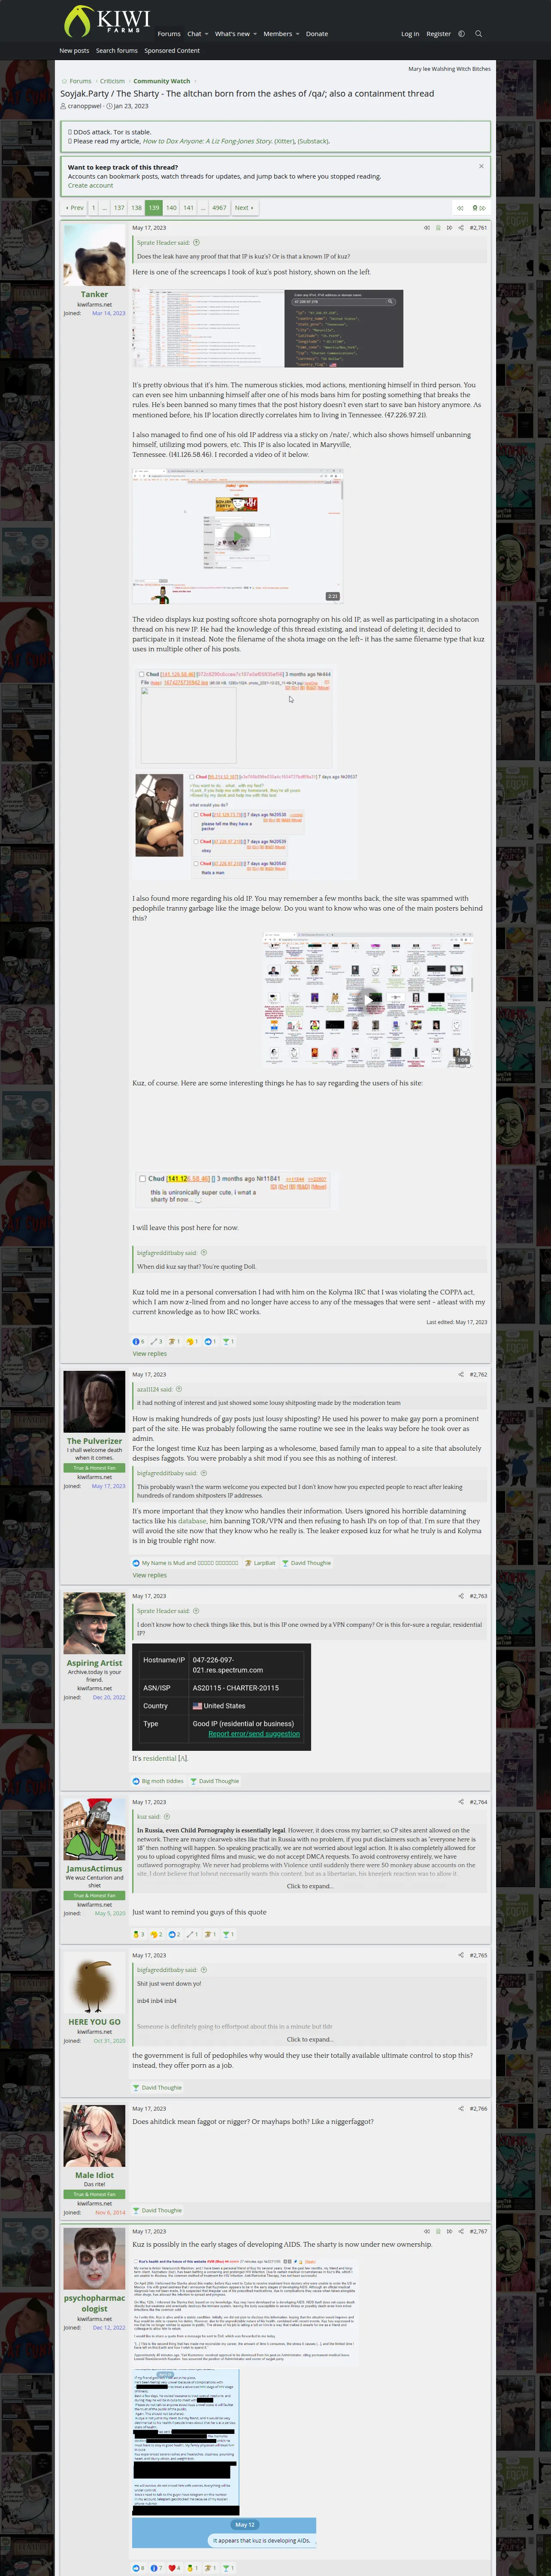Open the Substack link in the notice

coord(313,141)
